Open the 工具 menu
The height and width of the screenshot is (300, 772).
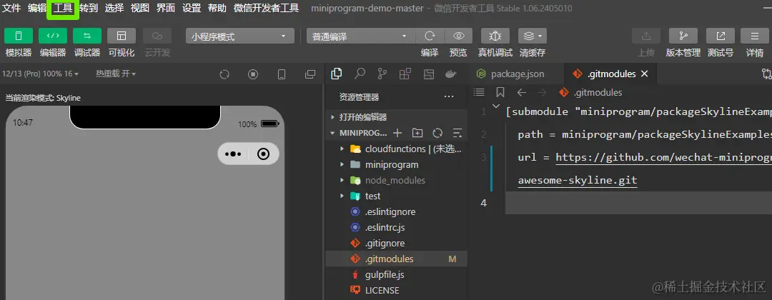pos(63,9)
